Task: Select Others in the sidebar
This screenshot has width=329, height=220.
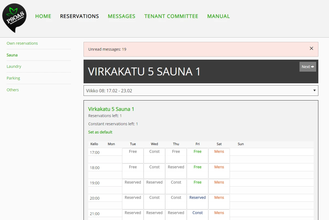Action: click(x=13, y=90)
